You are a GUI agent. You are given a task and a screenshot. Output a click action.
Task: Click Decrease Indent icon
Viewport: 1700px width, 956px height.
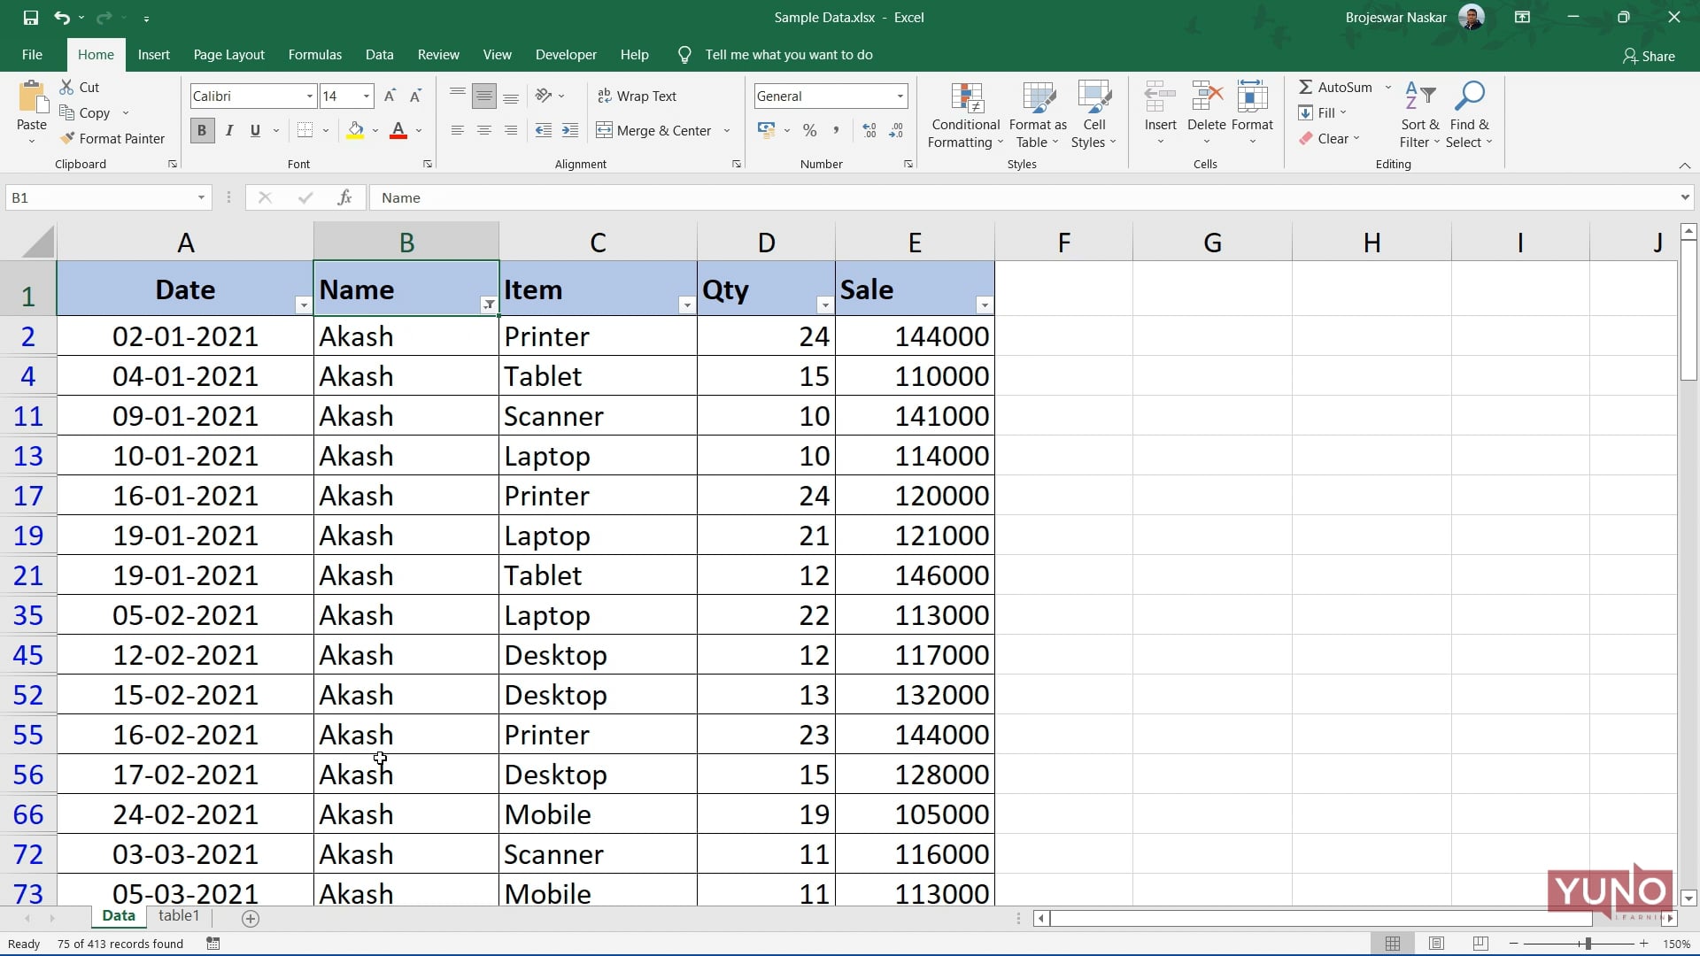click(x=544, y=130)
